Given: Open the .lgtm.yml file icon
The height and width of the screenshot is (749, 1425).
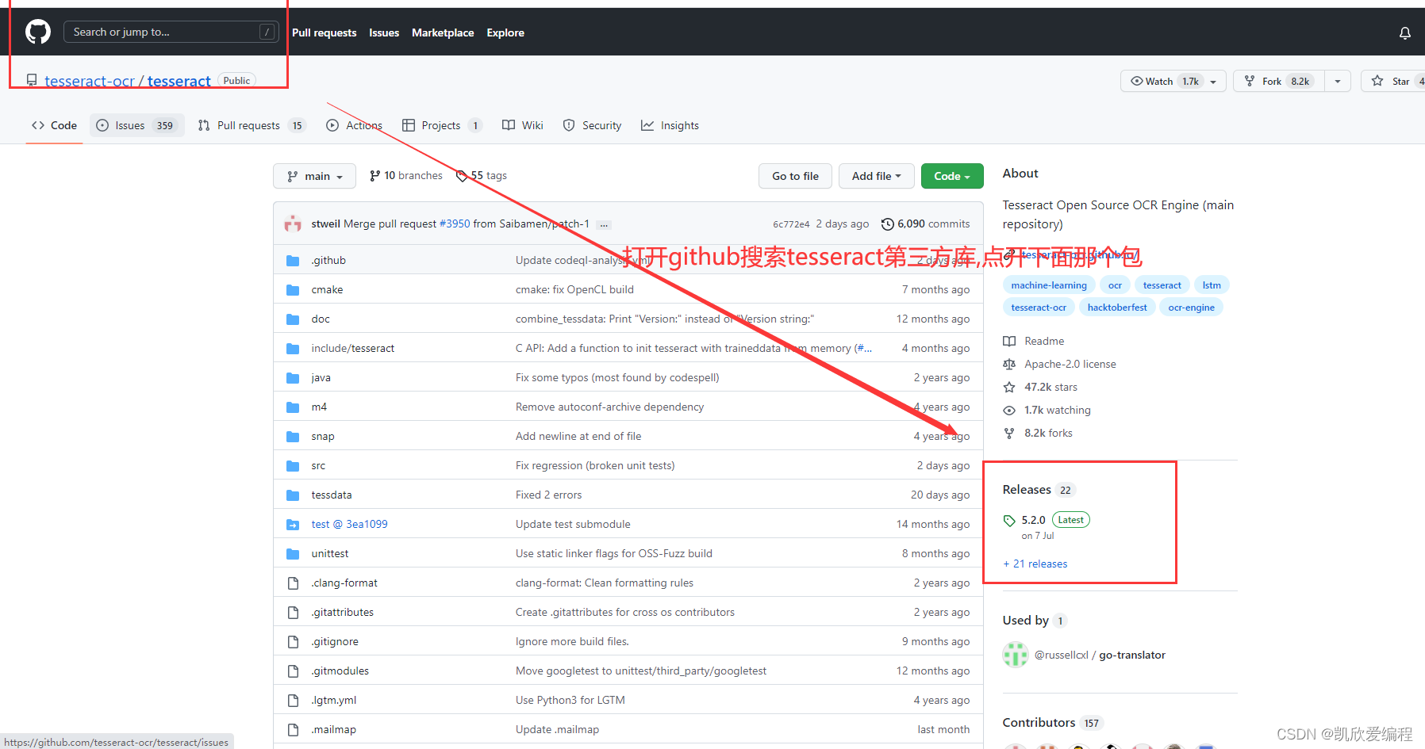Looking at the screenshot, I should point(293,701).
